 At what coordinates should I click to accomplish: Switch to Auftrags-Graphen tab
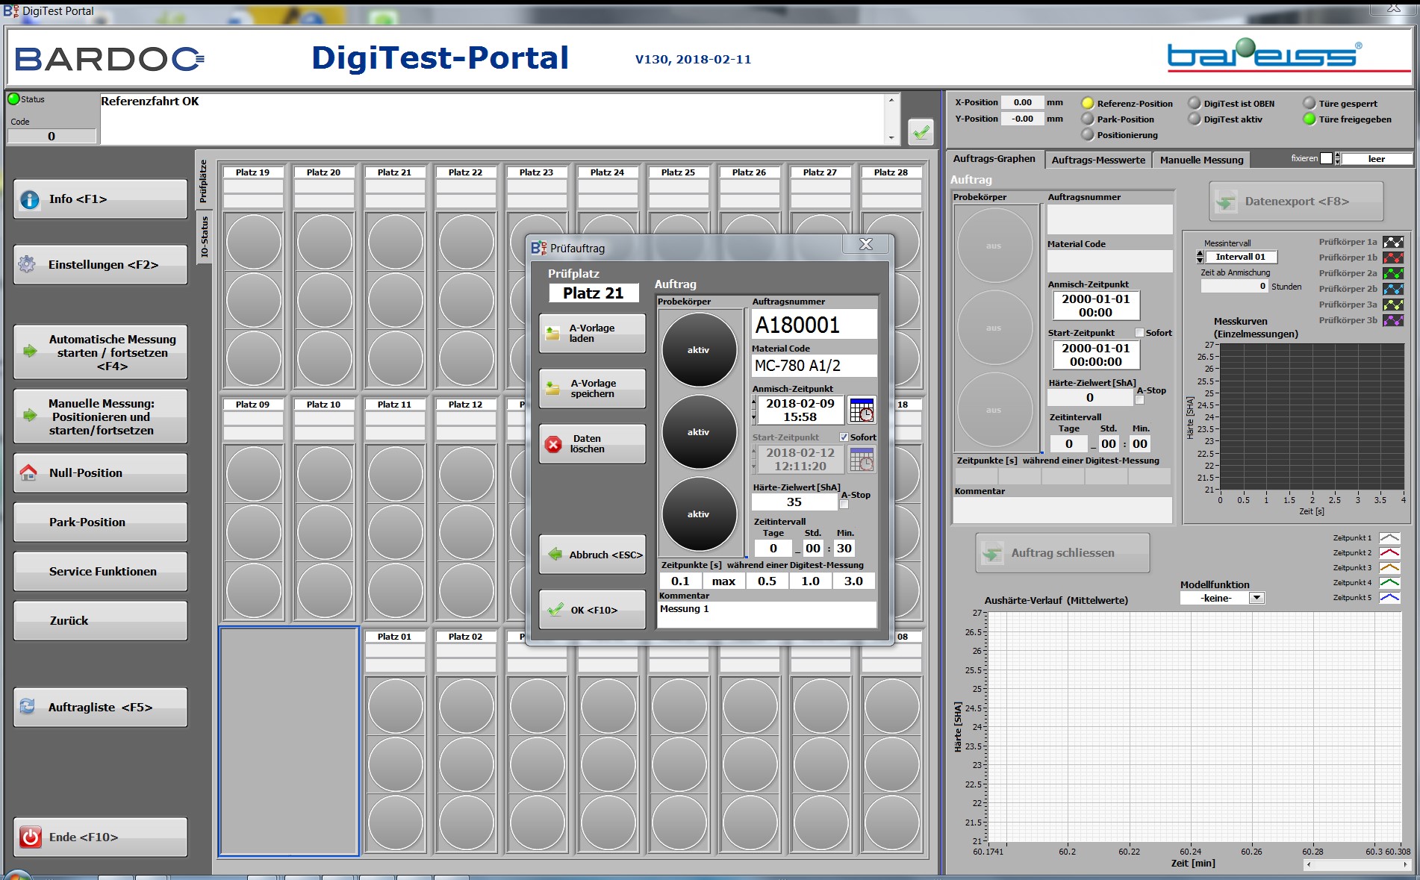tap(994, 159)
